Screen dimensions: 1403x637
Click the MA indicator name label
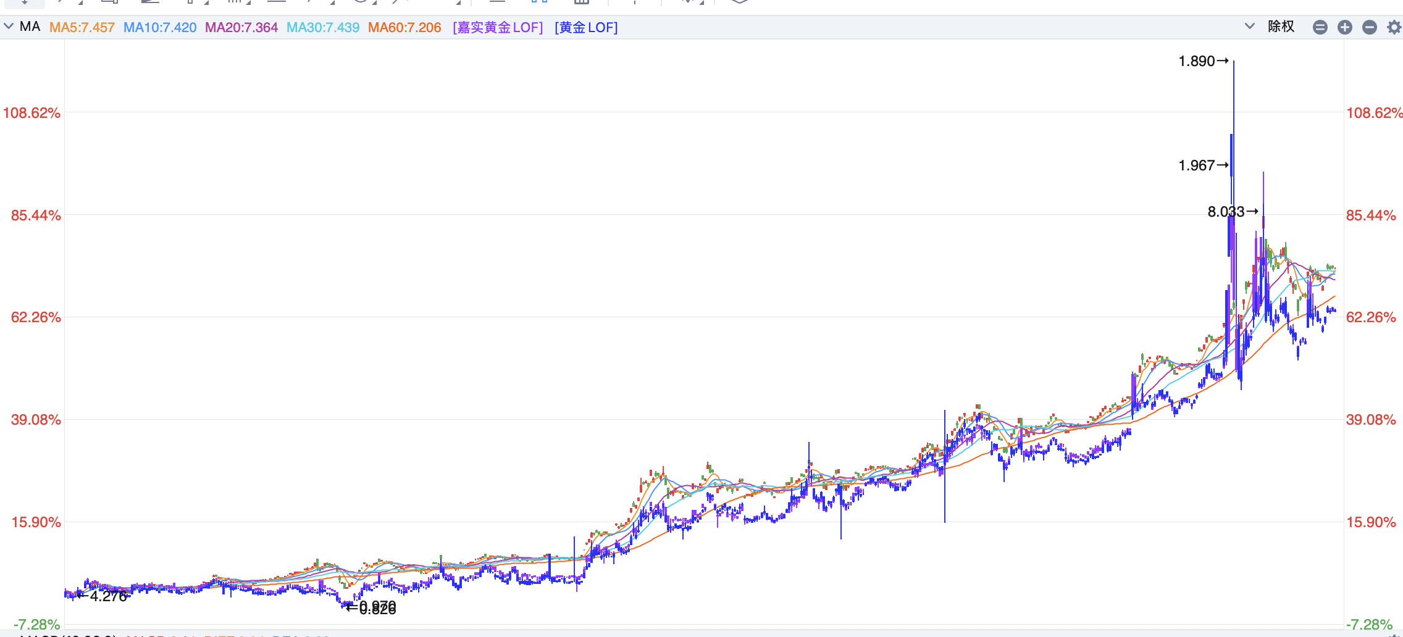coord(30,27)
